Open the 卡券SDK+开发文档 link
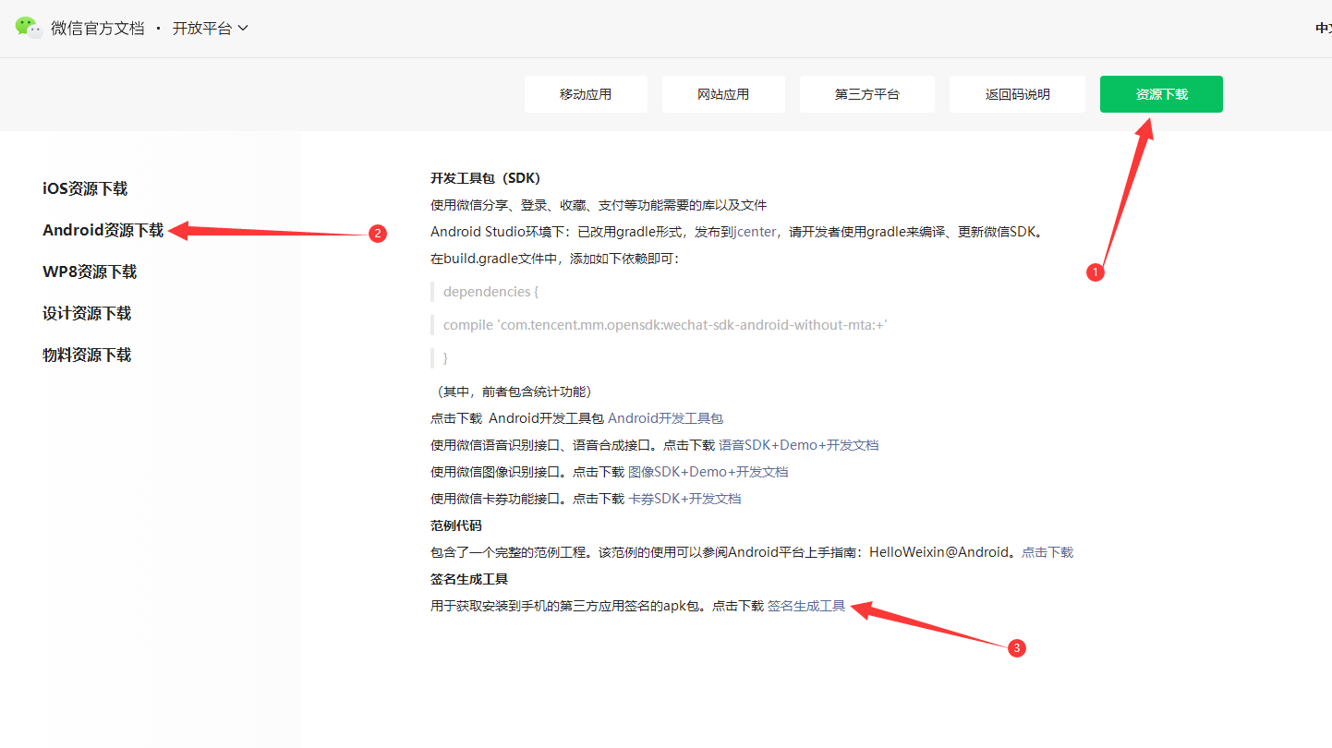 click(x=684, y=499)
